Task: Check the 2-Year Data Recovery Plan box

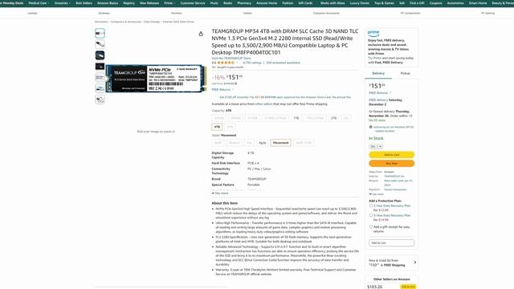Action: (x=371, y=206)
